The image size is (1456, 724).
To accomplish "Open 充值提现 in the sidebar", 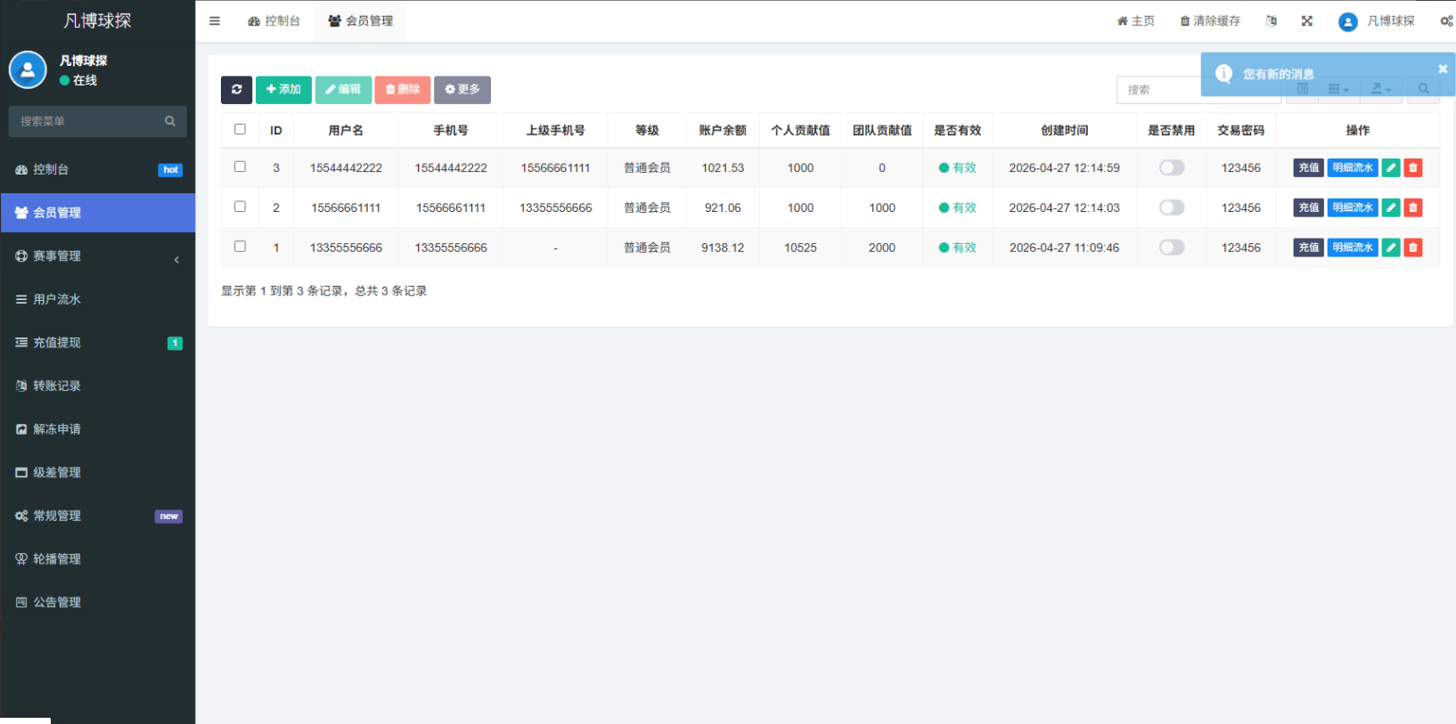I will coord(98,343).
